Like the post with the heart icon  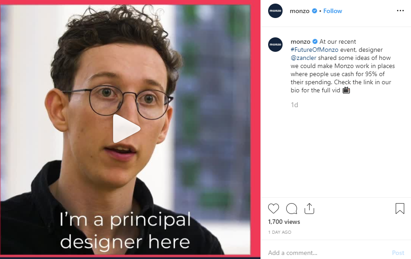(x=274, y=209)
